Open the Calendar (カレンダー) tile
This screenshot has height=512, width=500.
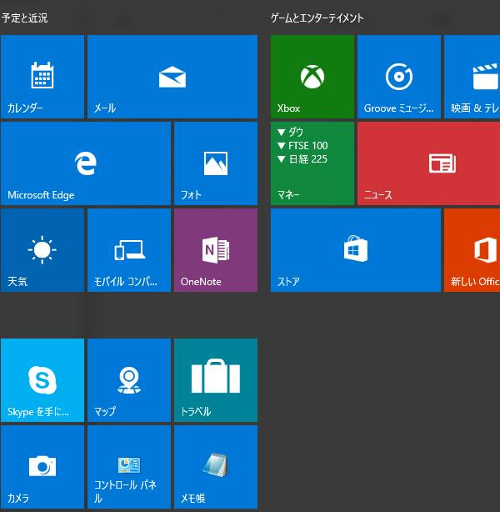tap(42, 77)
